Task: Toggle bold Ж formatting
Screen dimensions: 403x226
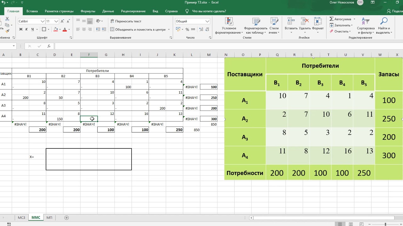Action: point(21,30)
